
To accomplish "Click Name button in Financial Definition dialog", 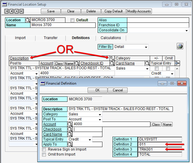I will pos(167,125).
